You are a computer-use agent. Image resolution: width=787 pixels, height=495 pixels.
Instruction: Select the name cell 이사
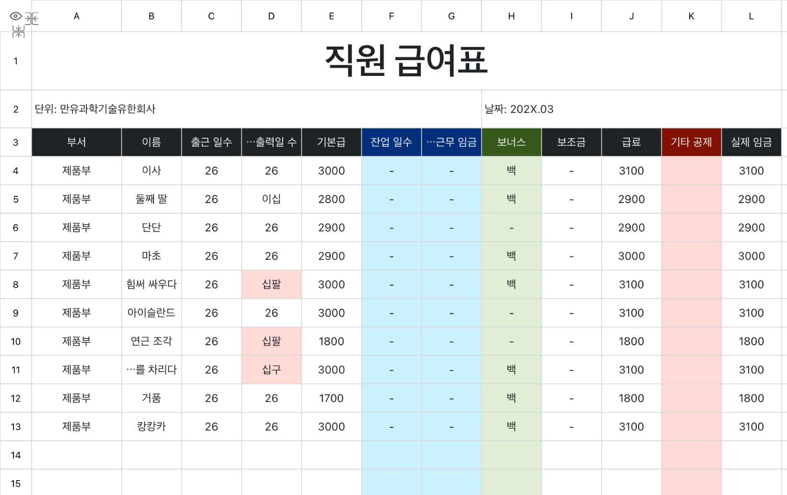click(151, 170)
